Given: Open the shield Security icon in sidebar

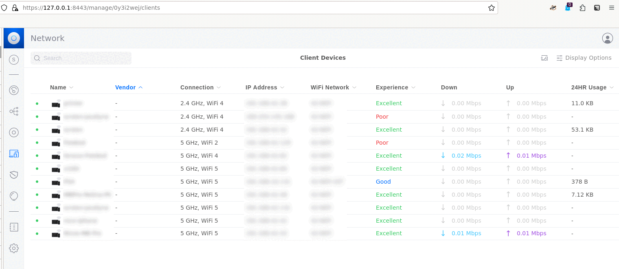Looking at the screenshot, I should coord(14,175).
